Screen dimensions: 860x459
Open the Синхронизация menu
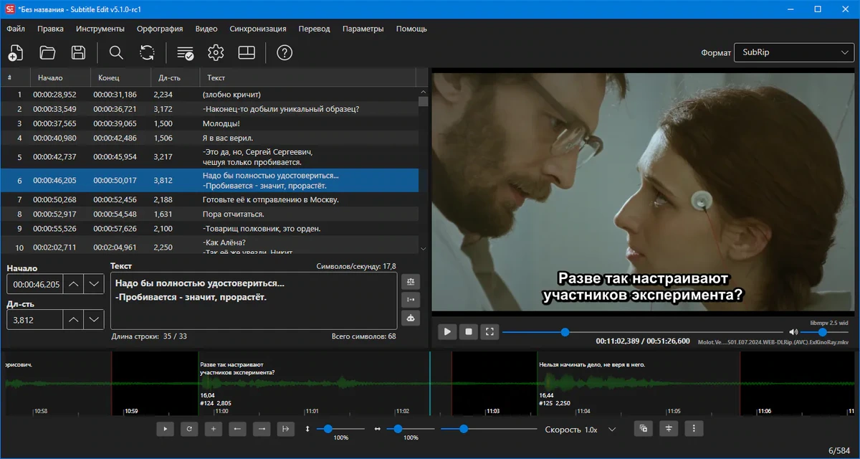click(x=258, y=29)
